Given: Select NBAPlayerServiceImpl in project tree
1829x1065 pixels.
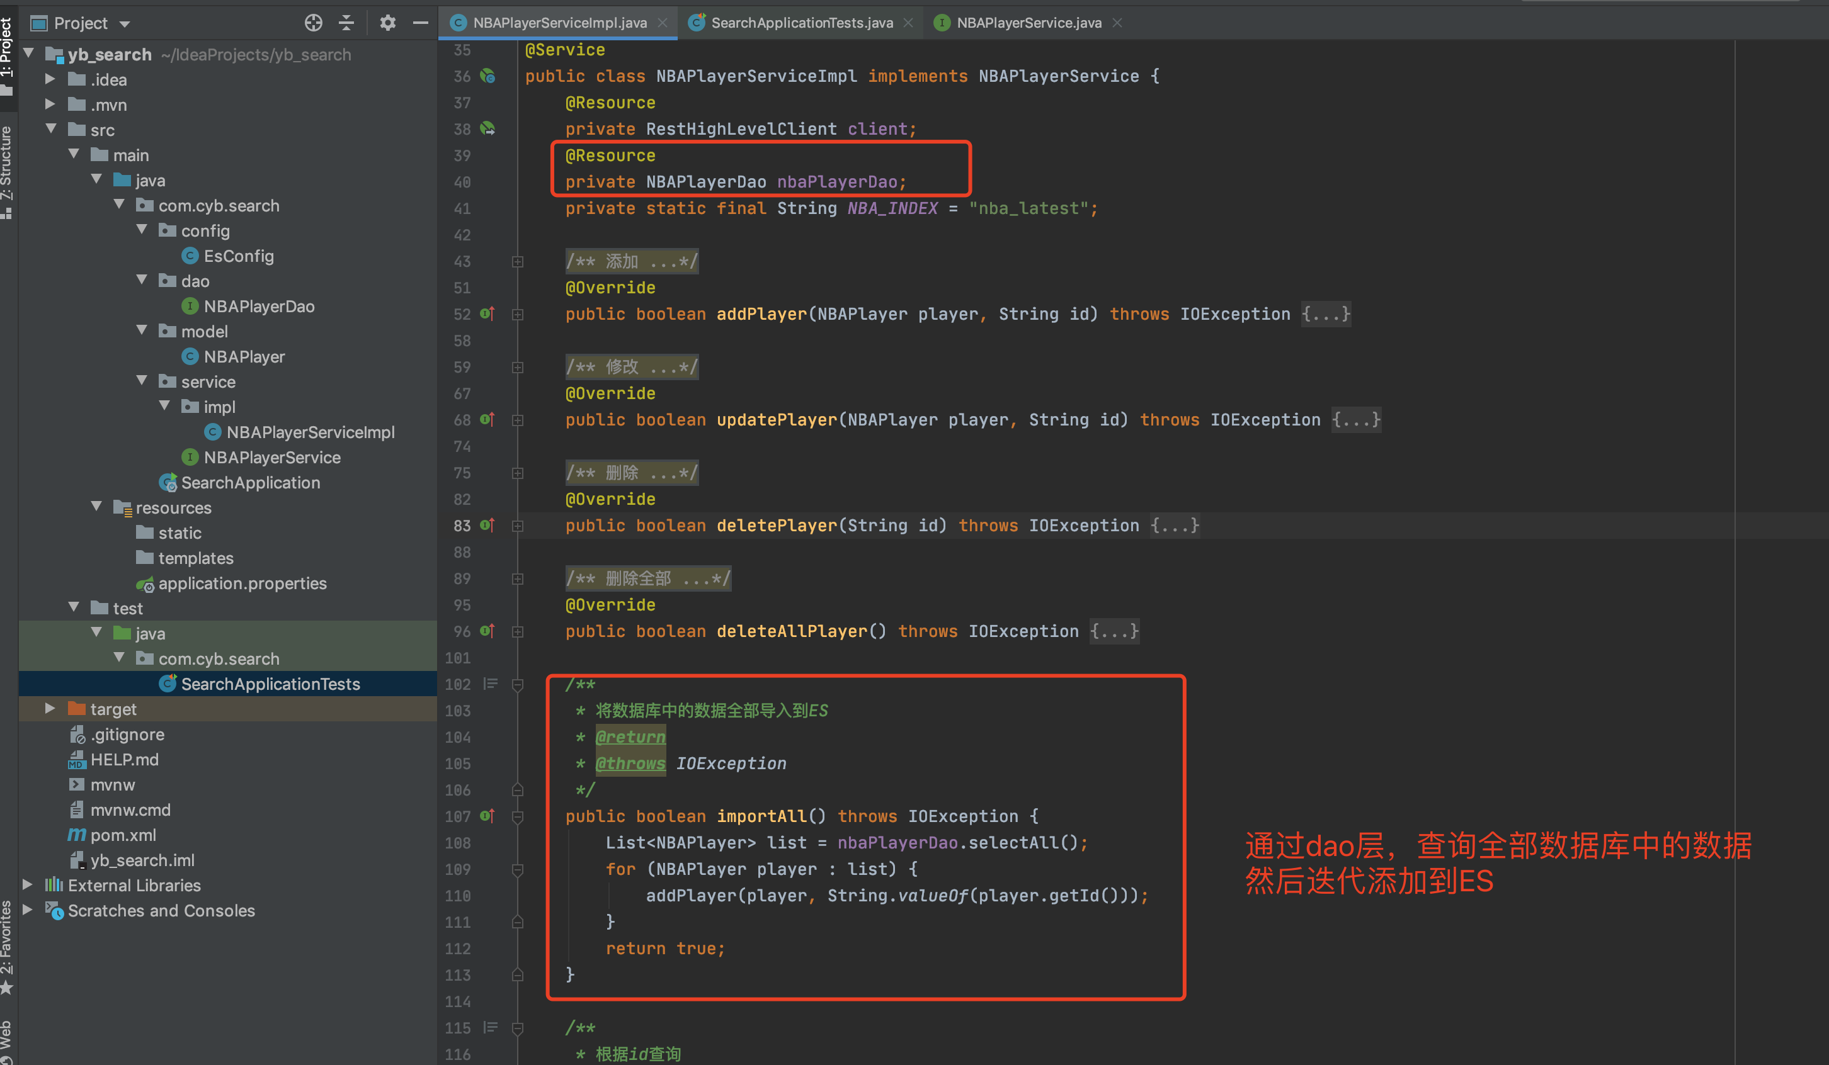Looking at the screenshot, I should coord(300,432).
